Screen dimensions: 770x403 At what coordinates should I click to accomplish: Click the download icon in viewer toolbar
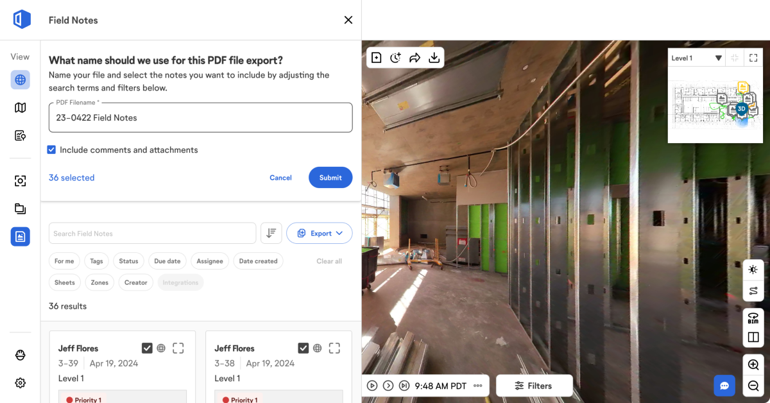434,58
